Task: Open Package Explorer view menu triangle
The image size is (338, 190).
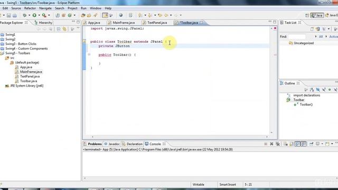Action: click(78, 28)
